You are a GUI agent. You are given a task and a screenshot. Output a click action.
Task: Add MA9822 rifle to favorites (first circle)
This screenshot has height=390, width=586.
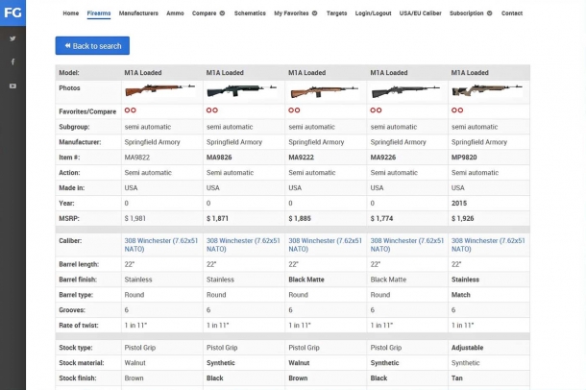128,110
